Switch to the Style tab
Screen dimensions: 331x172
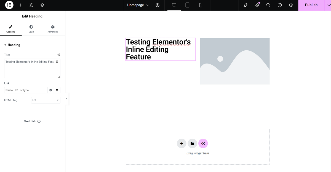(31, 29)
